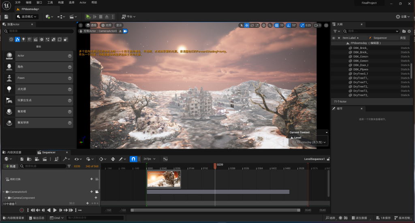This screenshot has height=223, width=415.
Task: Start Play-in-Editor with the green play button
Action: pyautogui.click(x=88, y=17)
